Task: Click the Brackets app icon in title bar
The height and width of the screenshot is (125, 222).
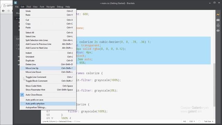Action: tap(15, 3)
